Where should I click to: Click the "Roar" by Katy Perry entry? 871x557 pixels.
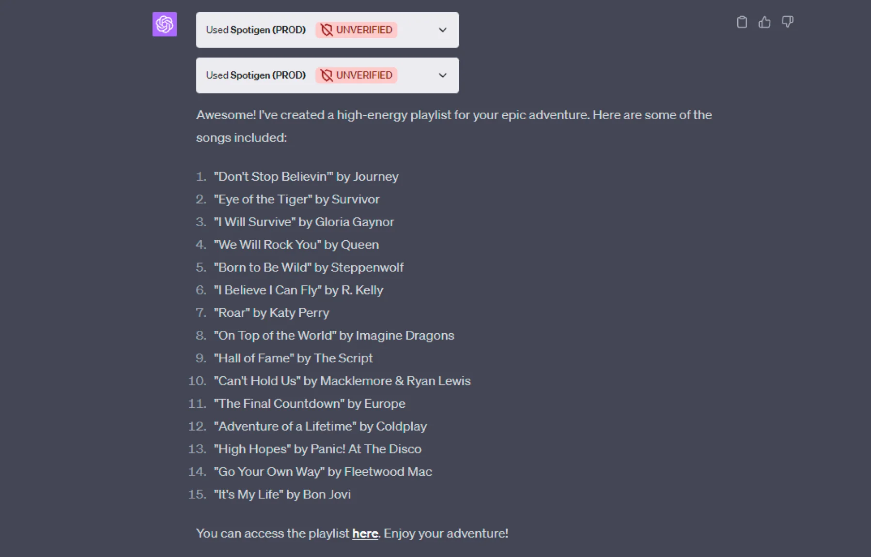(x=271, y=313)
